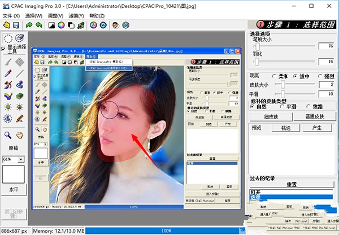Click the 细皮肤 button
This screenshot has height=235, width=339.
coord(271,117)
